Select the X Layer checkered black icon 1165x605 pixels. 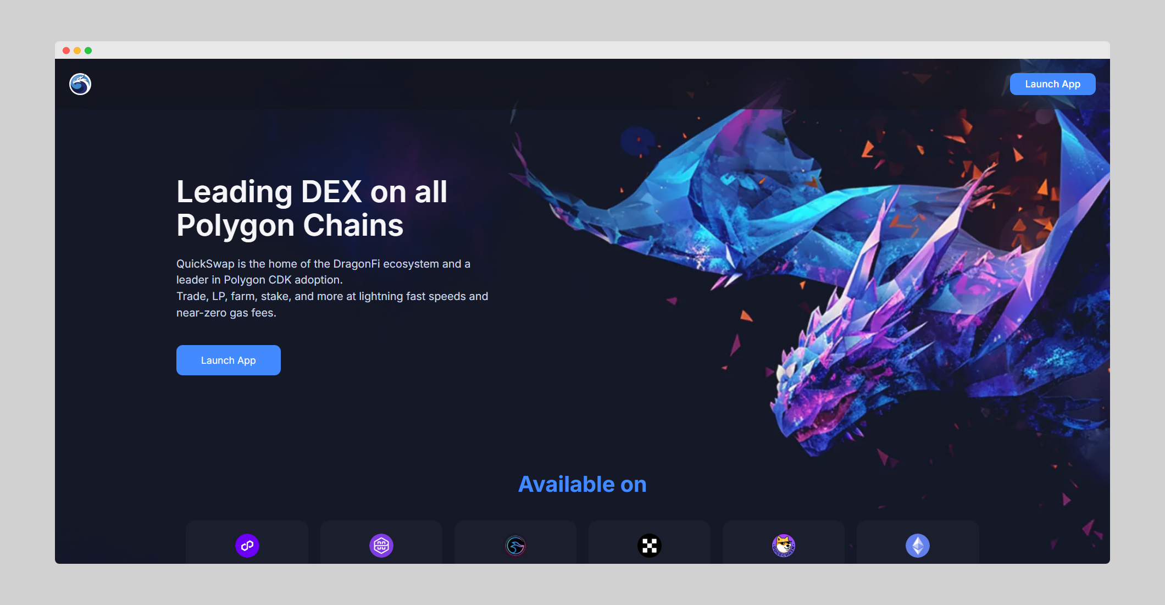[x=650, y=546]
